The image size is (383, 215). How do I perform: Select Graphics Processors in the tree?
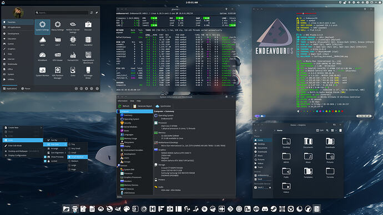point(133,177)
